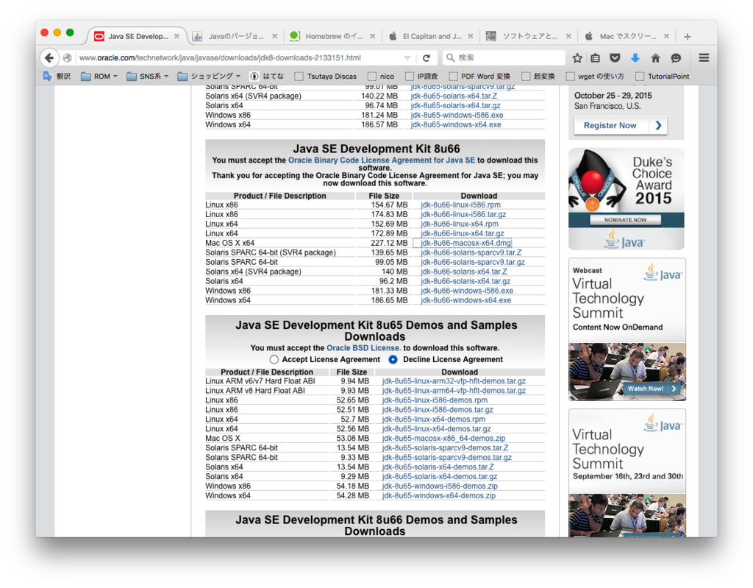Image resolution: width=753 pixels, height=588 pixels.
Task: Reload the page with the refresh icon
Action: click(x=426, y=58)
